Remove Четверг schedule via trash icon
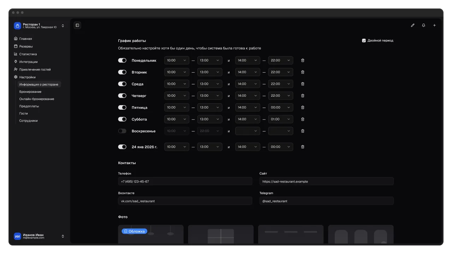 tap(303, 96)
